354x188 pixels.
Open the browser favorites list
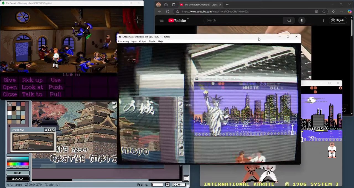tap(334, 12)
